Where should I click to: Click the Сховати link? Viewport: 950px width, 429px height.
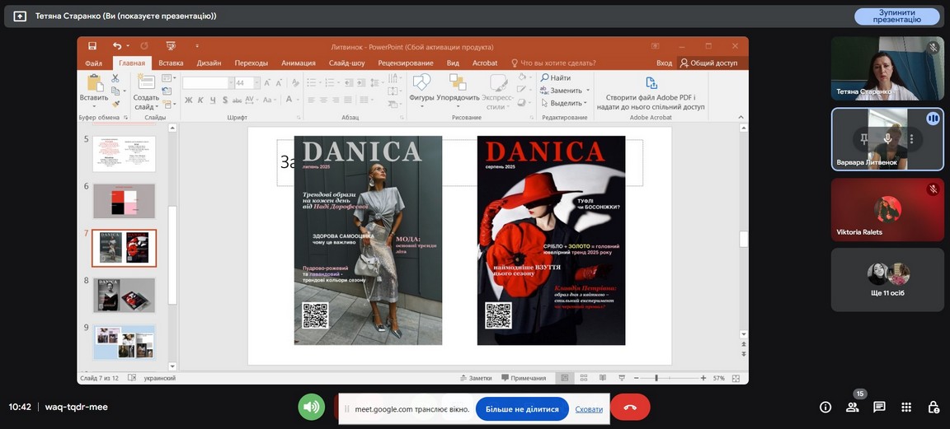589,409
